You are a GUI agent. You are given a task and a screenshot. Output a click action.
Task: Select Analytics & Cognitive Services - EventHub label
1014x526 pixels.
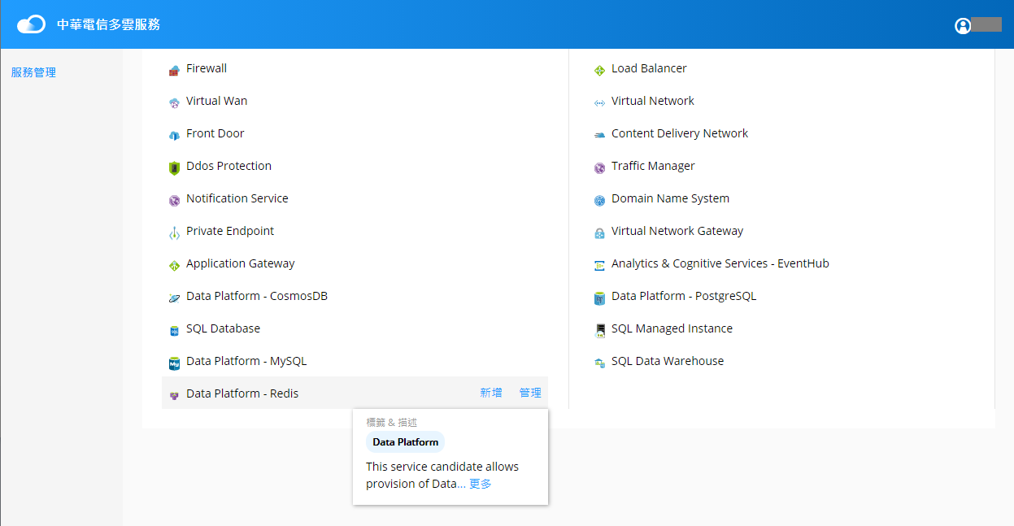[720, 263]
